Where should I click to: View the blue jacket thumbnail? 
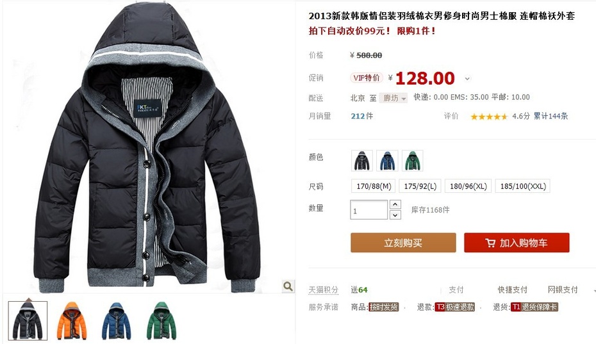(116, 321)
